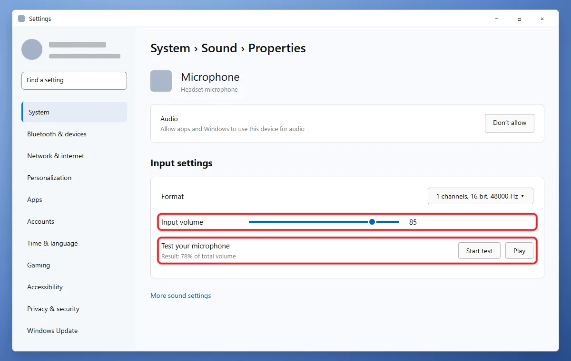
Task: Close the Settings window
Action: [542, 19]
